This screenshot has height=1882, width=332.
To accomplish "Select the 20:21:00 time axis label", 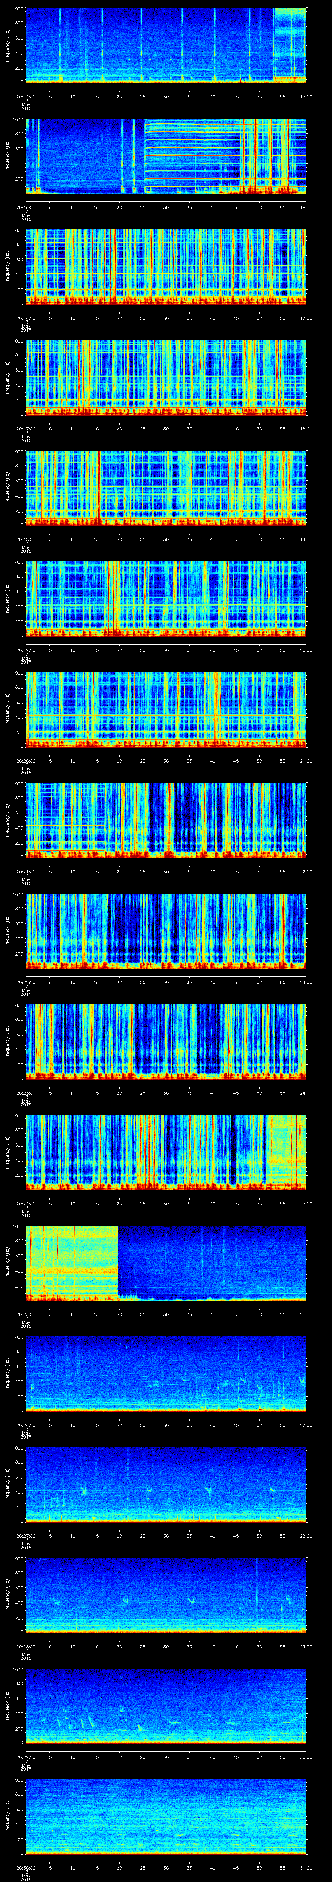I will pyautogui.click(x=26, y=871).
